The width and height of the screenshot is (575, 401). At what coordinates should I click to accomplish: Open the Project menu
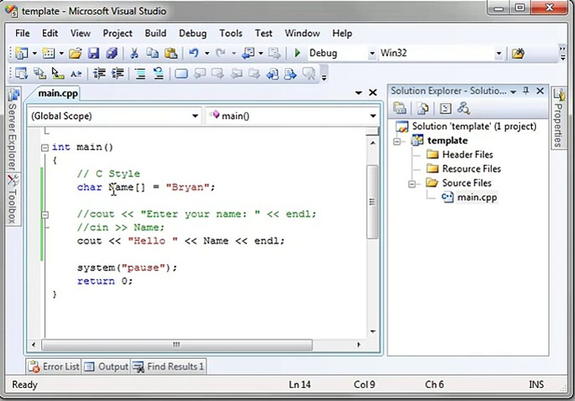pyautogui.click(x=118, y=33)
